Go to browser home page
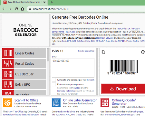The image size is (145, 116). click(x=22, y=9)
